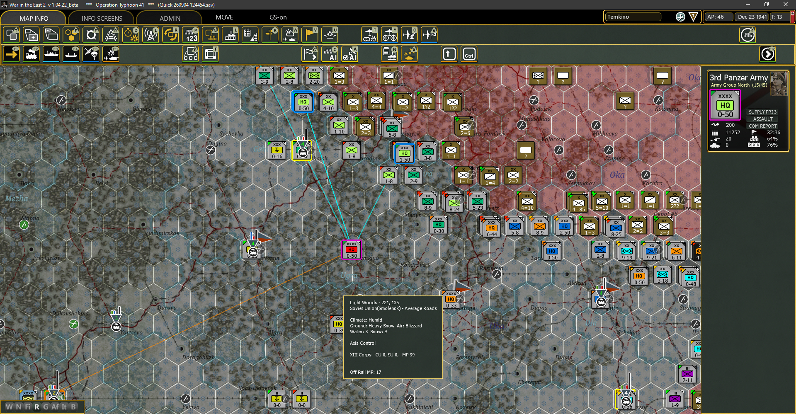Click the aircraft targets icon (Y)
This screenshot has width=796, height=414.
tap(389, 35)
